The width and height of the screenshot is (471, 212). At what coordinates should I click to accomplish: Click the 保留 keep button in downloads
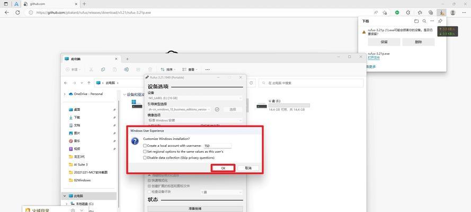pyautogui.click(x=384, y=42)
